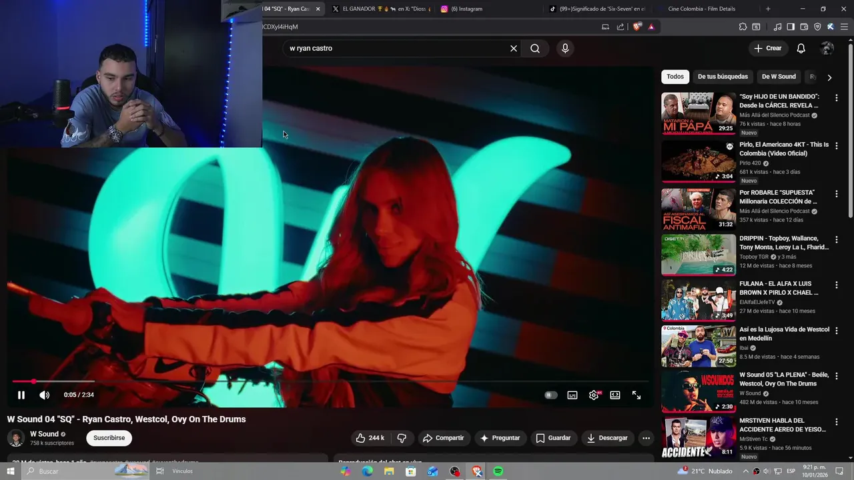The image size is (854, 480).
Task: Click the Preguntar button
Action: 500,438
